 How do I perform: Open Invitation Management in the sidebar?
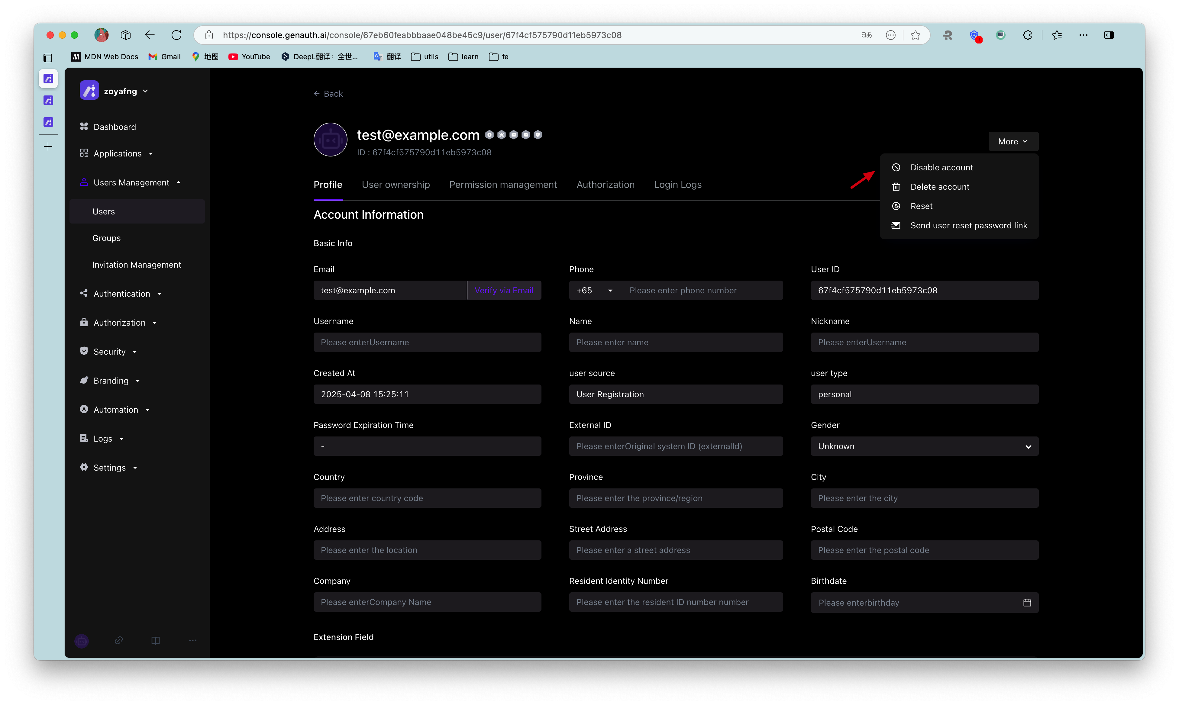click(x=137, y=265)
